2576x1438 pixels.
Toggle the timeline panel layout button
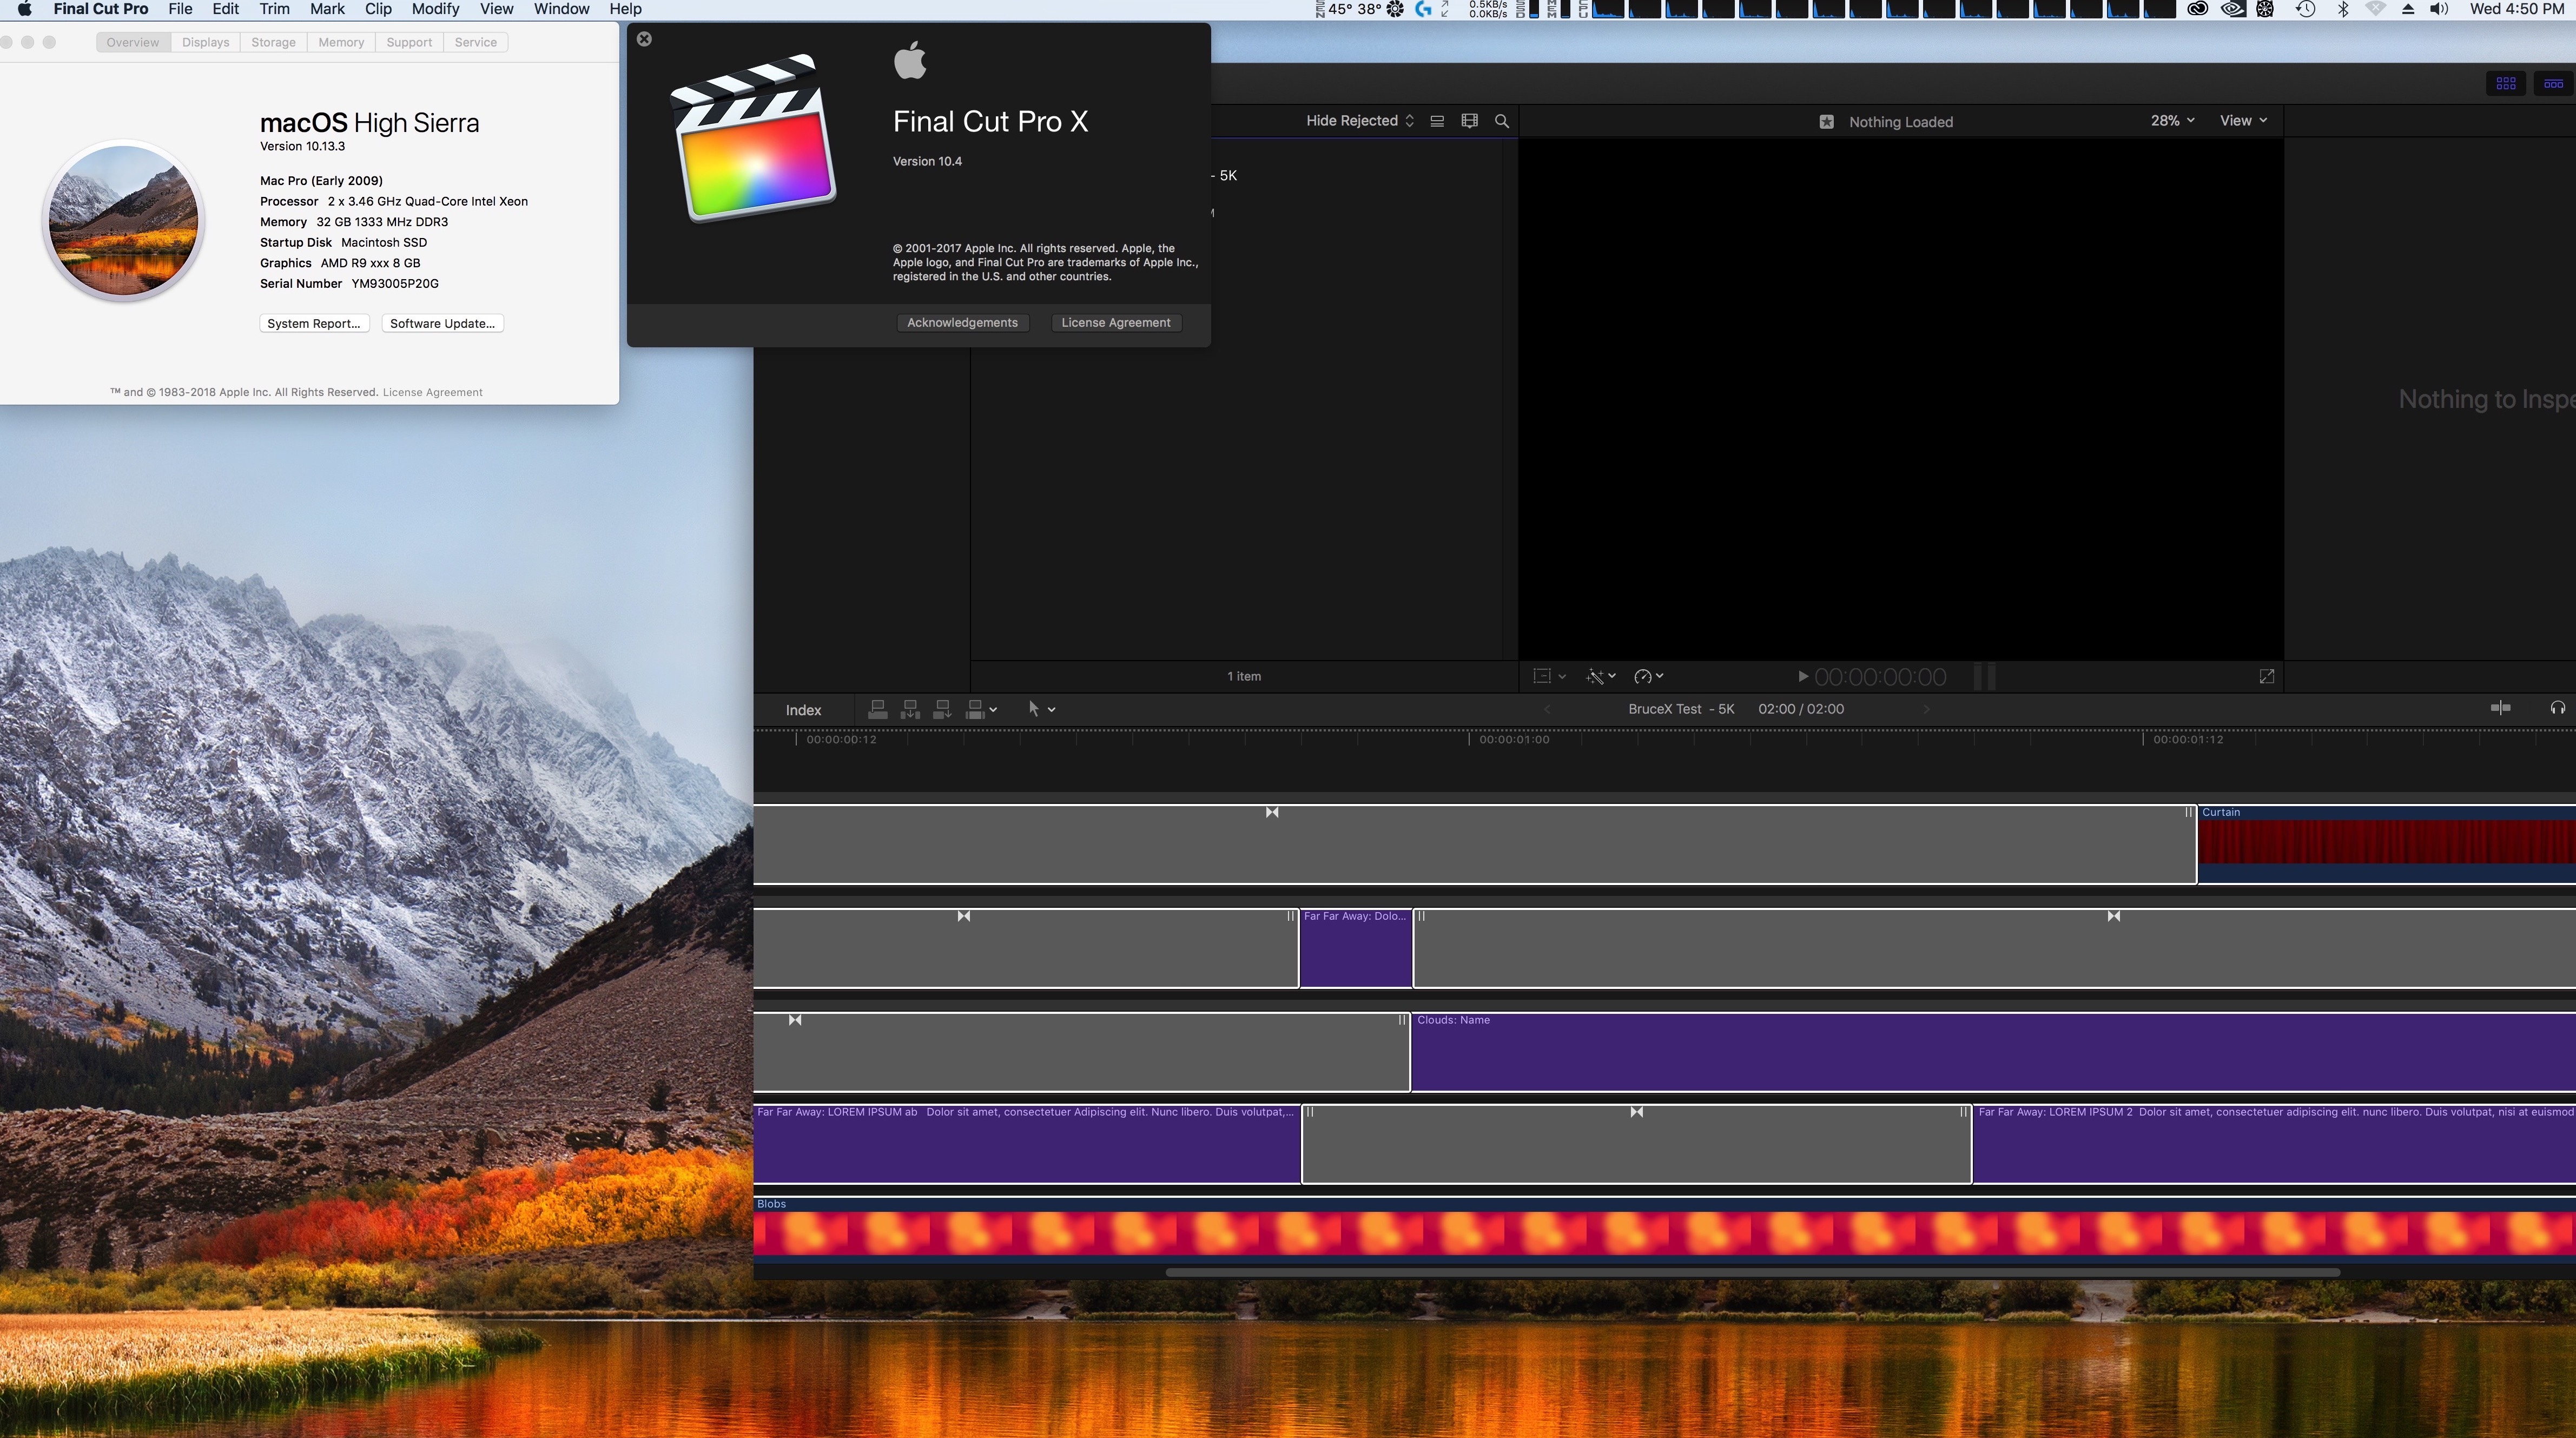(x=2553, y=84)
